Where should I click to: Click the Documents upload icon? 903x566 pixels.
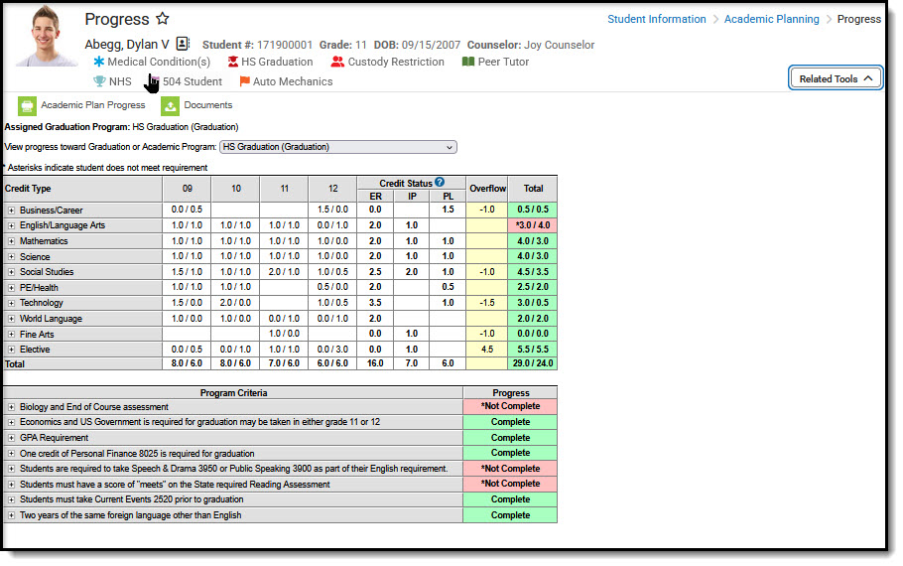(x=170, y=106)
